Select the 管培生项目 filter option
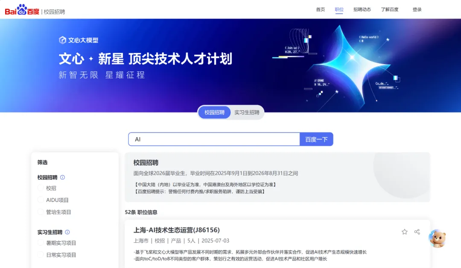The image size is (461, 268). point(54,212)
